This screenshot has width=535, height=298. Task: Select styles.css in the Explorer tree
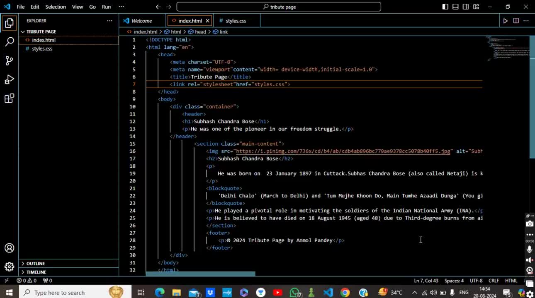tap(69, 48)
